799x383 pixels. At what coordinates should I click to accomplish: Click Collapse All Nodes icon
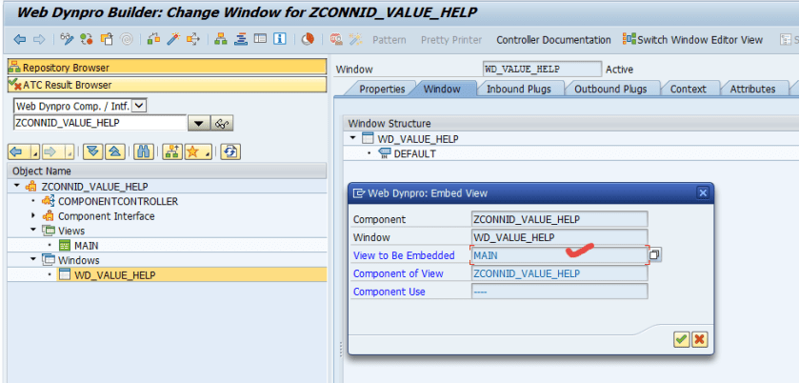(114, 151)
